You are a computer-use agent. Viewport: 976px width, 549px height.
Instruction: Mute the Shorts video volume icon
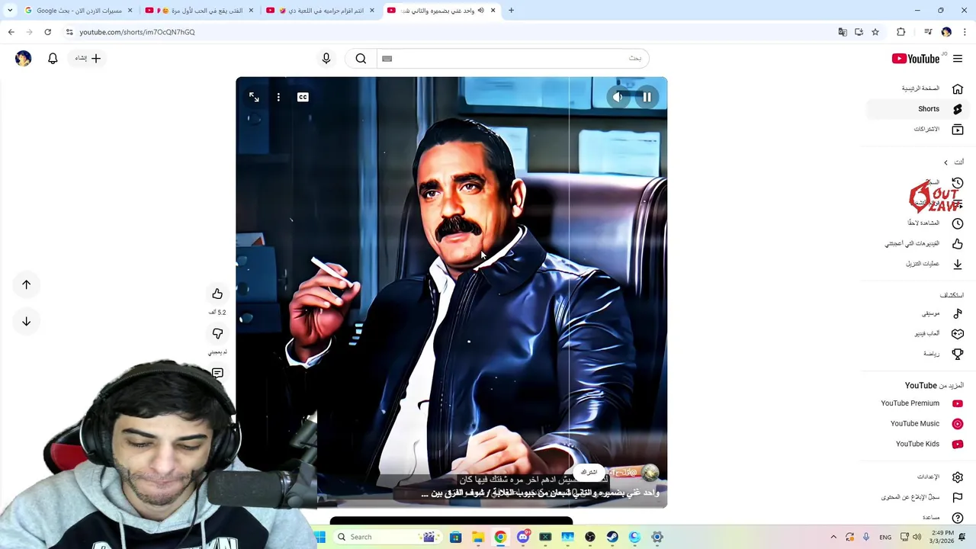coord(618,97)
